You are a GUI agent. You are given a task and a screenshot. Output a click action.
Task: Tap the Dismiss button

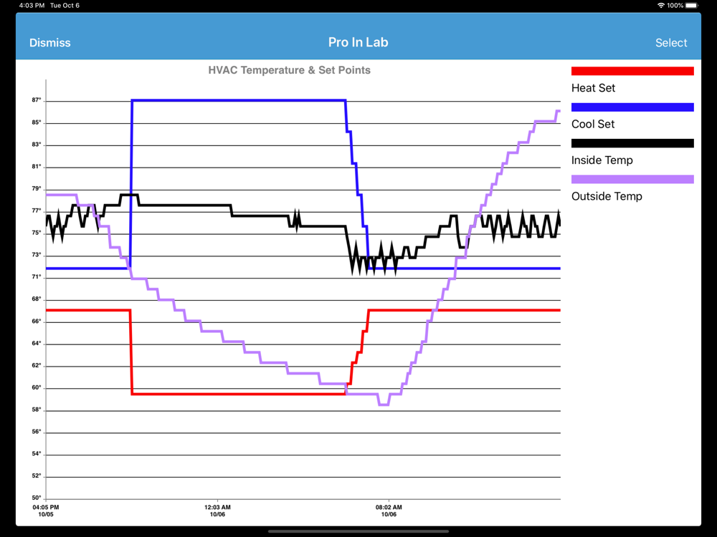[x=50, y=42]
